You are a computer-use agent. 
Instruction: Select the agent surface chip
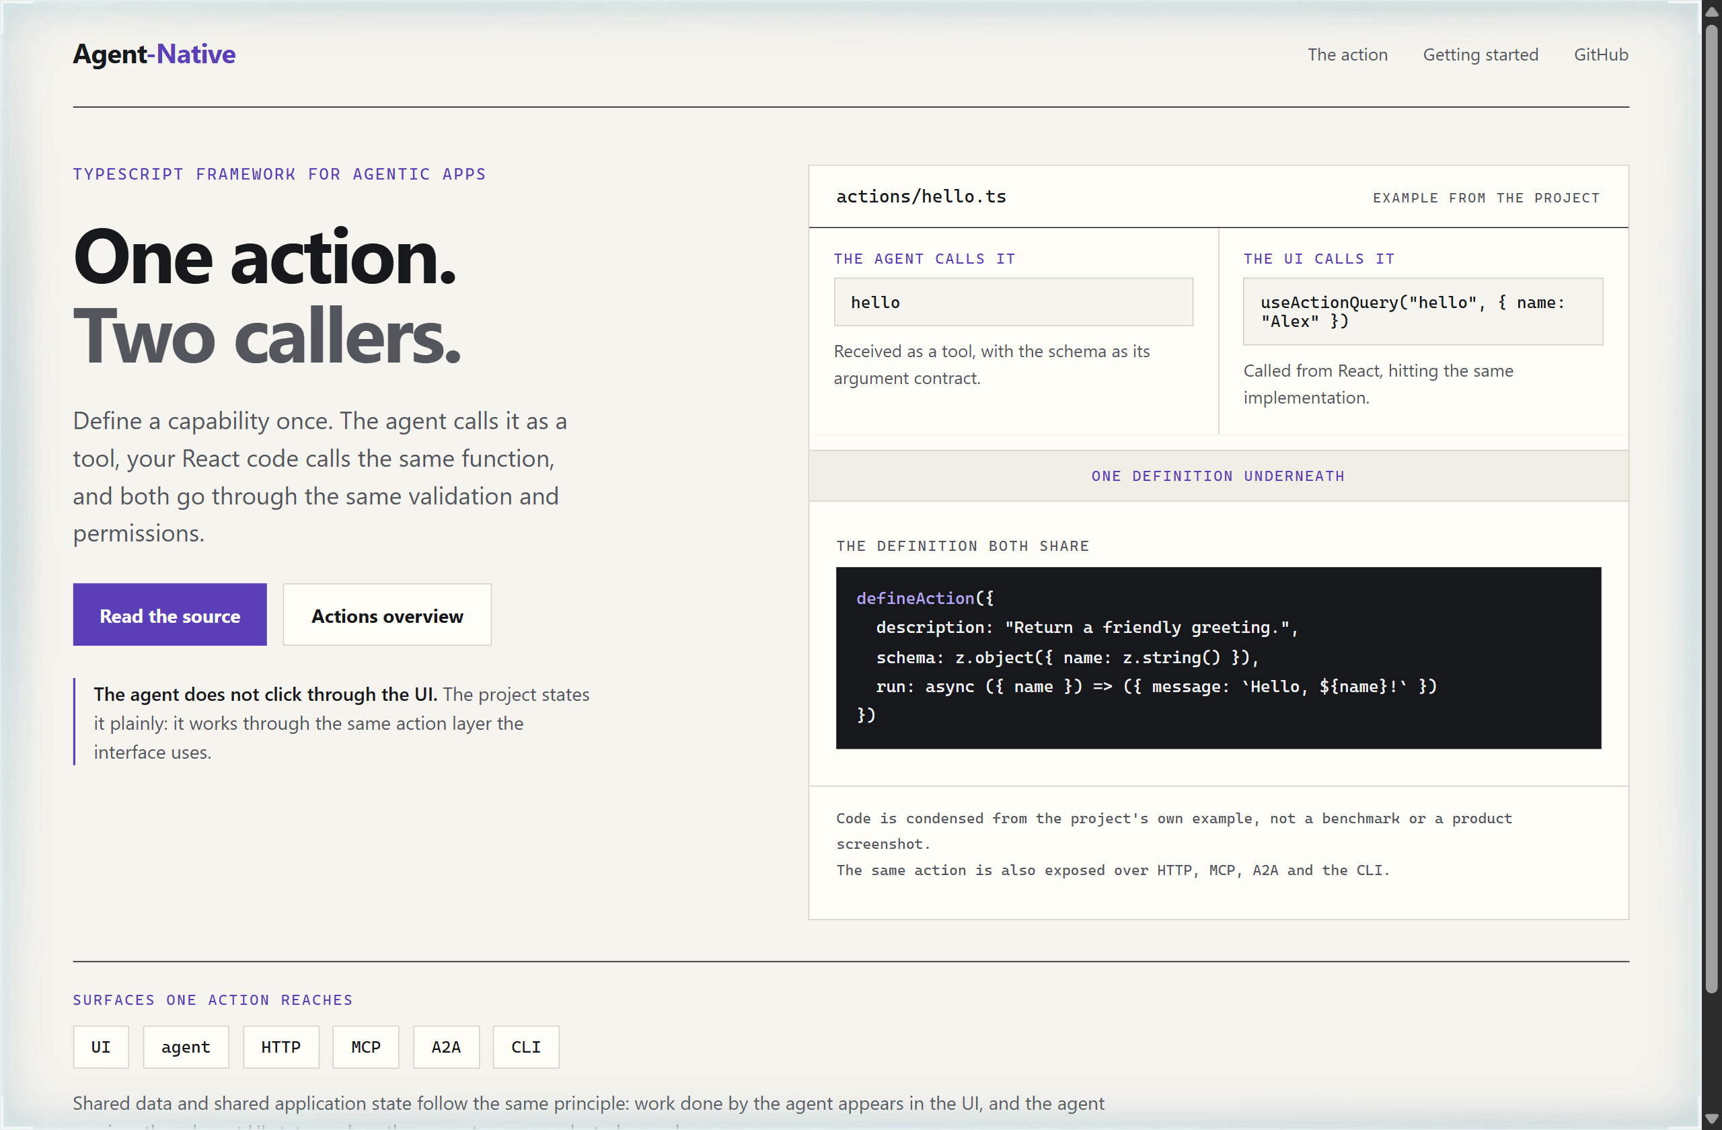pyautogui.click(x=186, y=1047)
